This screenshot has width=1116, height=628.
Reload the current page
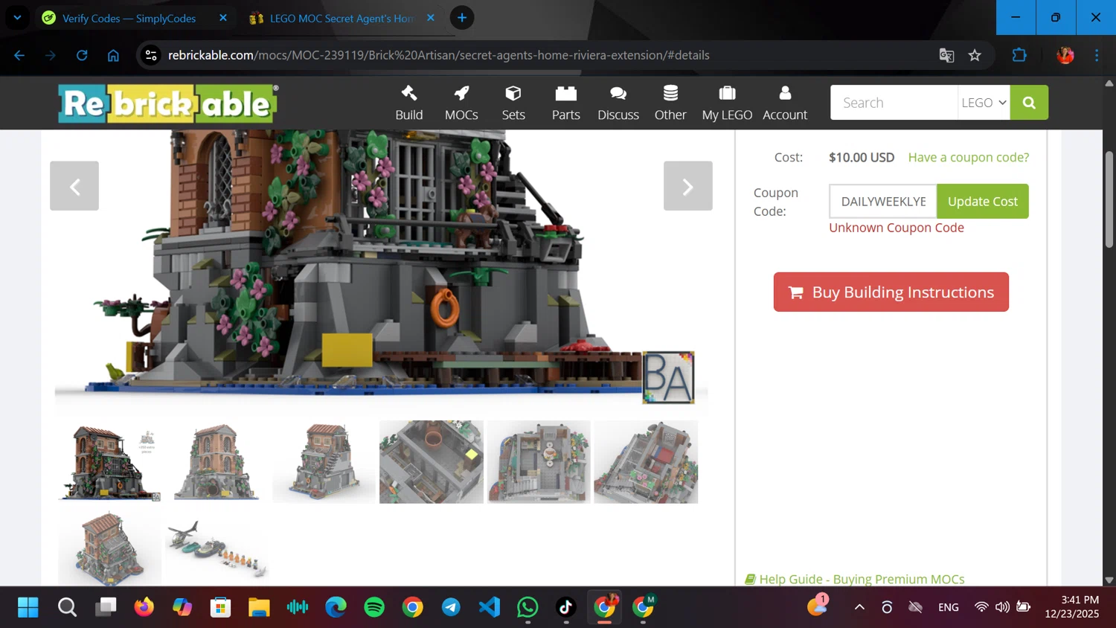(x=82, y=55)
